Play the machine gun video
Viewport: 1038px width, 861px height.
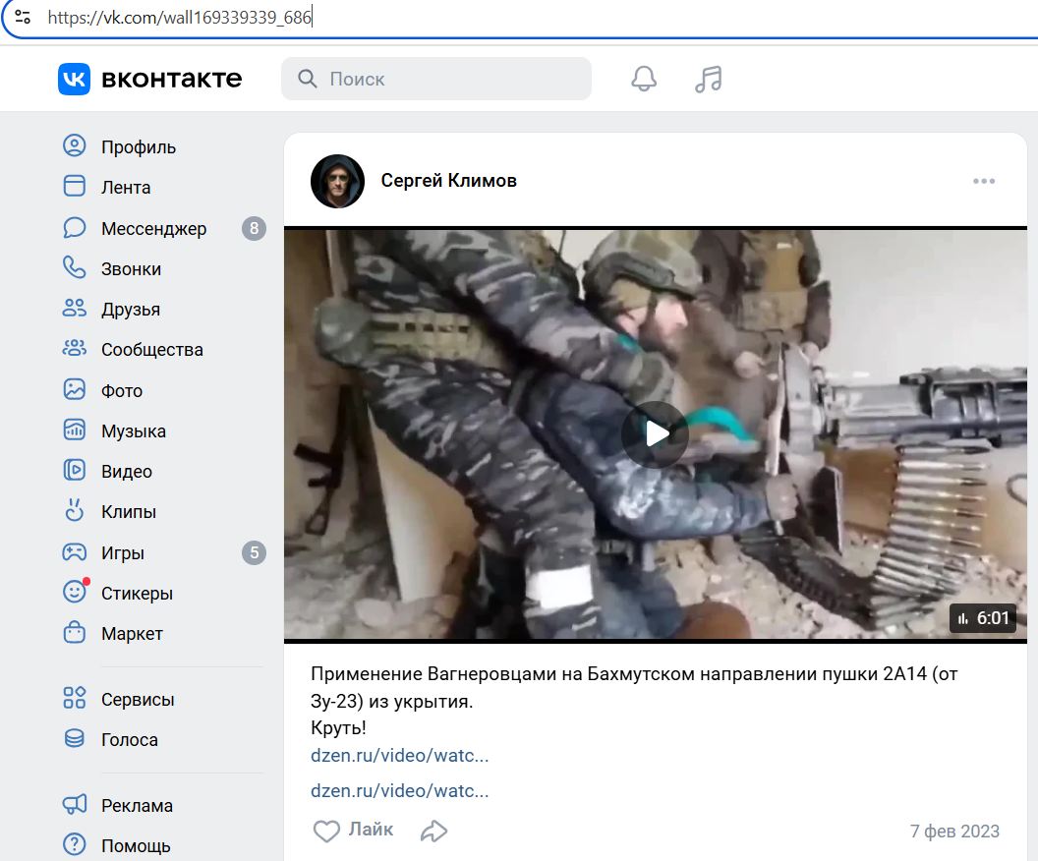(x=654, y=432)
